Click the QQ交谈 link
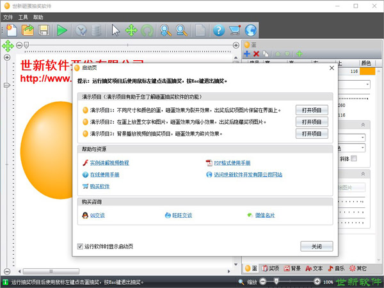The height and width of the screenshot is (288, 384). point(97,215)
